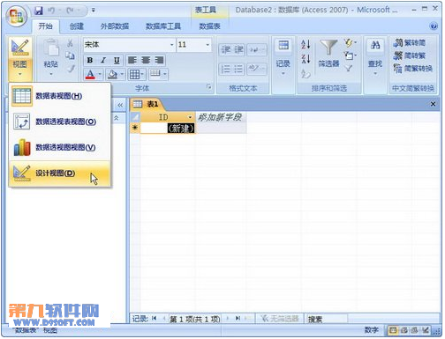Sort descending Z to A
This screenshot has height=339, width=445.
(305, 59)
